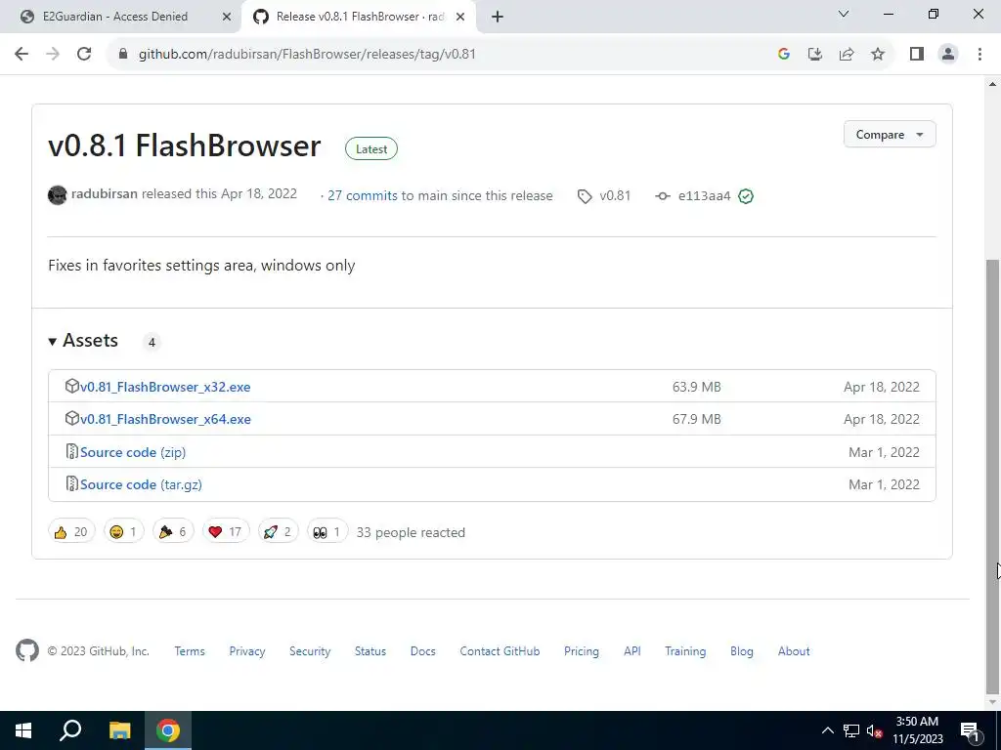Click the tag icon next to v0.81
The image size is (1001, 750).
[x=585, y=195]
